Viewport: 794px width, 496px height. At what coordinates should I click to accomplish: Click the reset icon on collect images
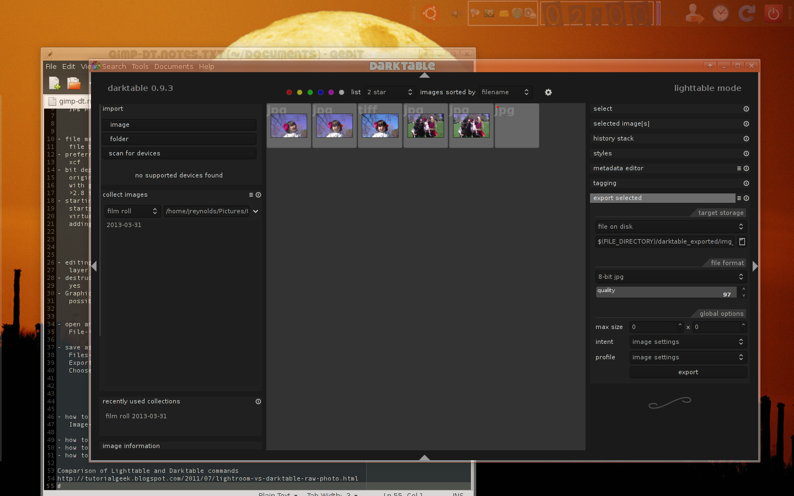tap(258, 195)
